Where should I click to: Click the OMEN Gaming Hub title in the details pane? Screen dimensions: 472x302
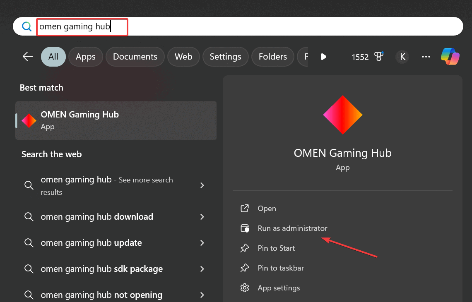tap(342, 153)
